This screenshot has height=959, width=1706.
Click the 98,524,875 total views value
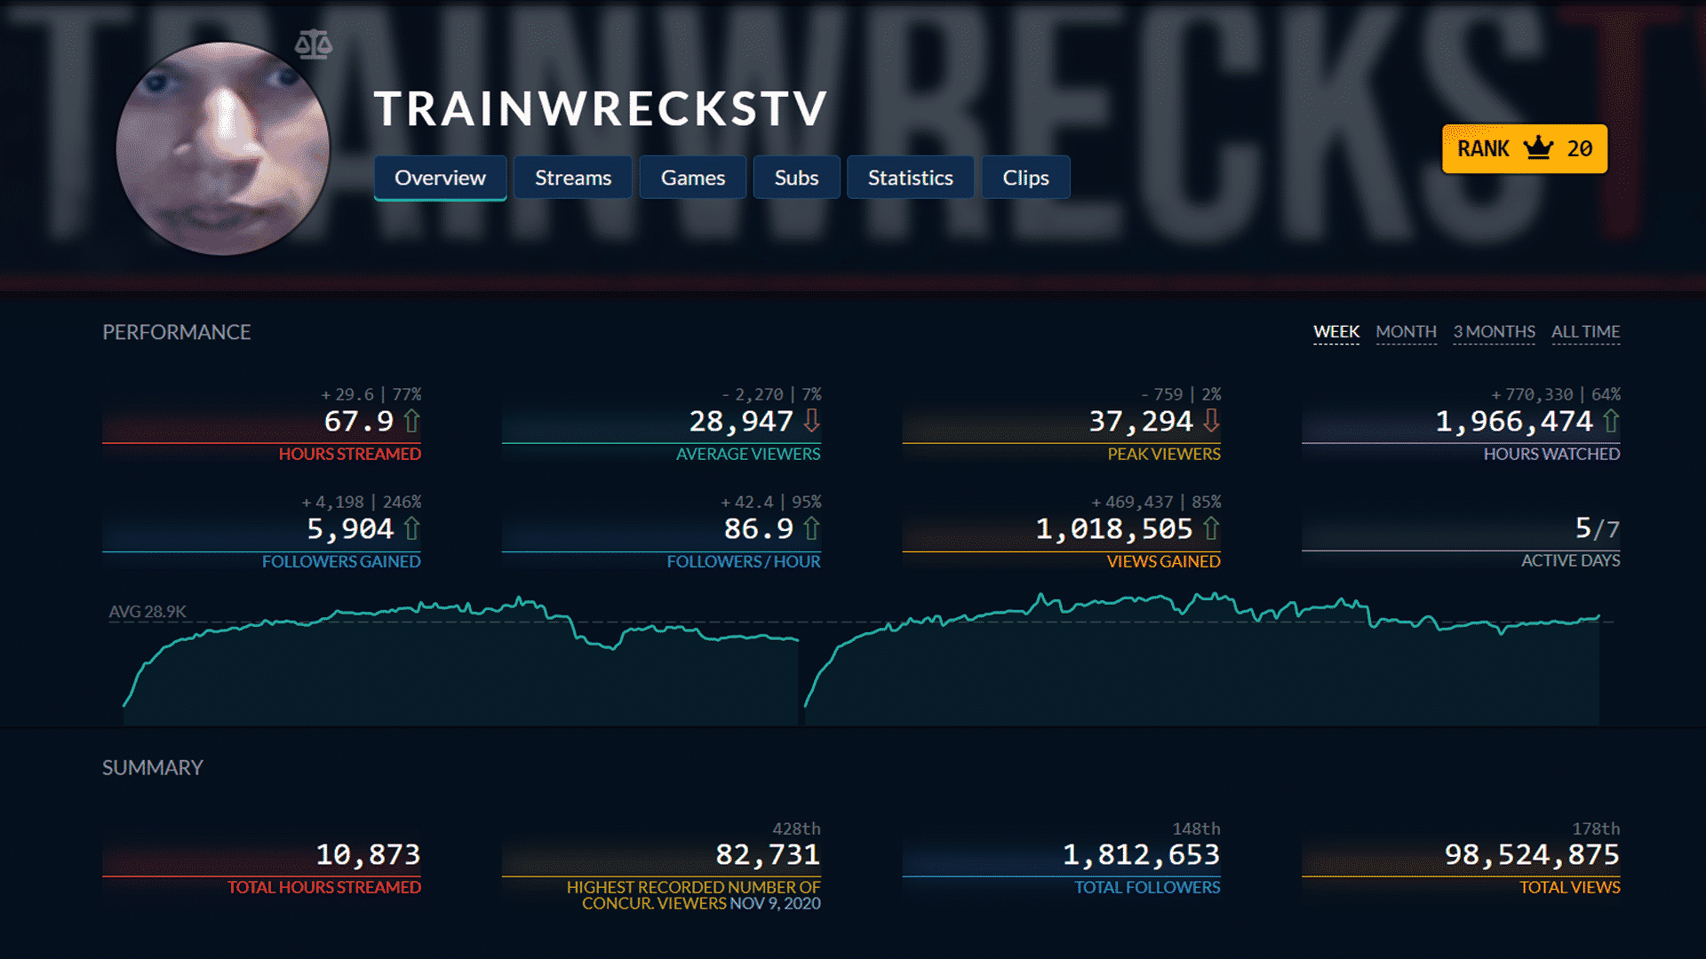coord(1532,854)
